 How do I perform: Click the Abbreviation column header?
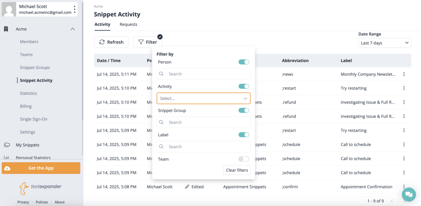coord(295,61)
